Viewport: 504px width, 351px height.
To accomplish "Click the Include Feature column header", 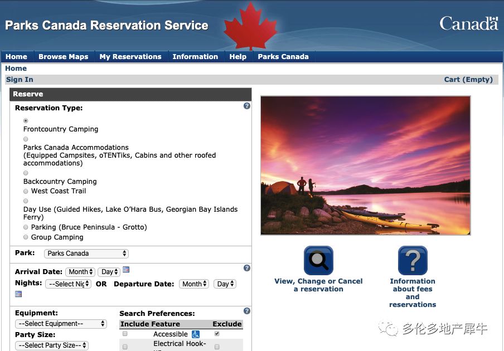I will coord(150,324).
